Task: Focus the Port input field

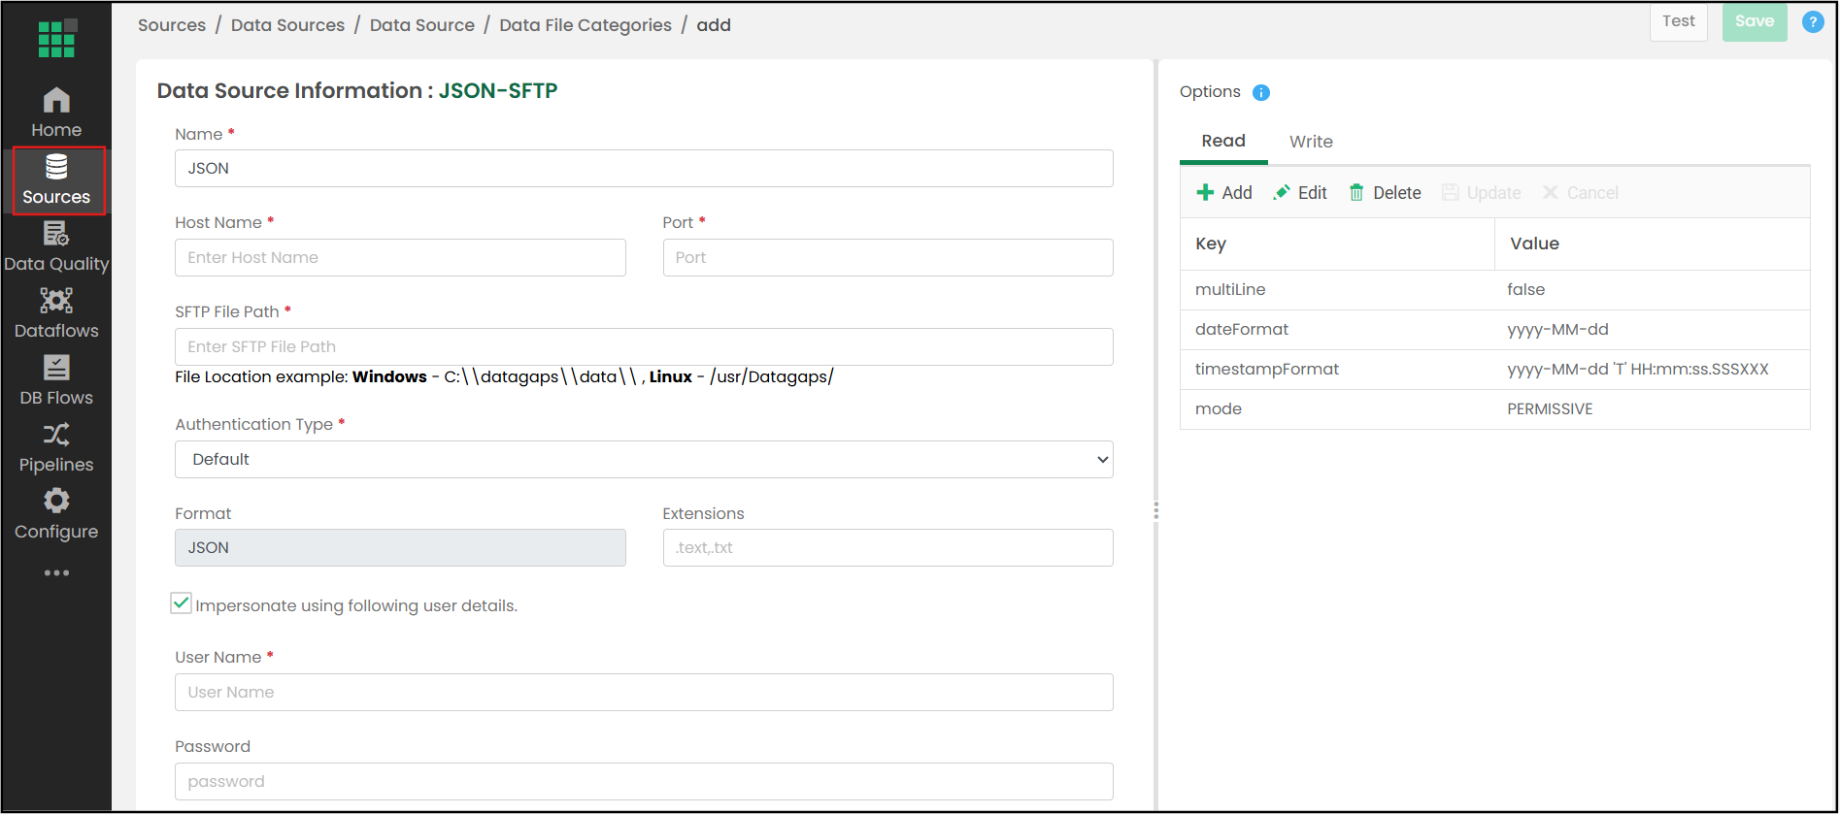Action: 887,257
